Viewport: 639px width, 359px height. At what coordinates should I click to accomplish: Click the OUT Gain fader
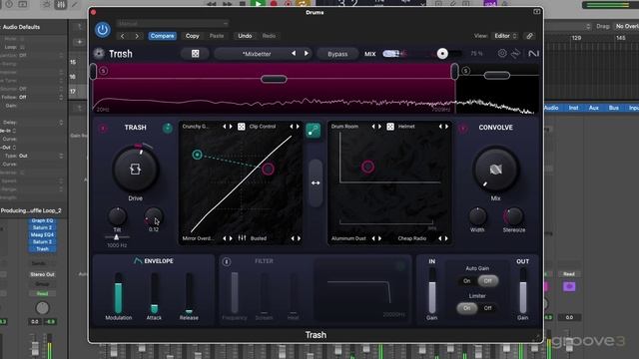pyautogui.click(x=523, y=290)
